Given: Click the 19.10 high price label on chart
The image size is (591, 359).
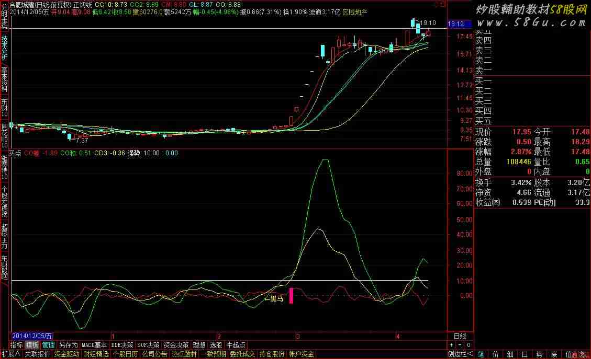Looking at the screenshot, I should click(x=428, y=23).
